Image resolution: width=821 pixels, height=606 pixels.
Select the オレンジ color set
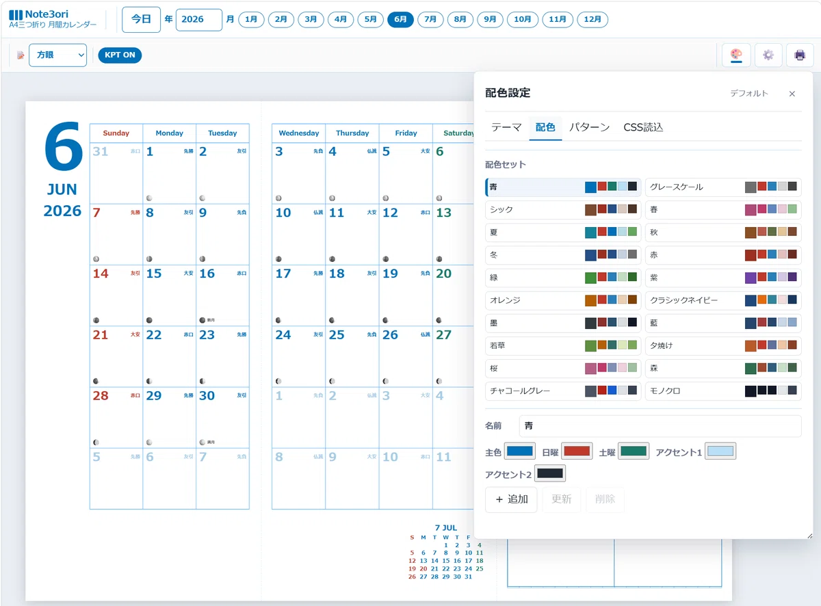tap(563, 300)
